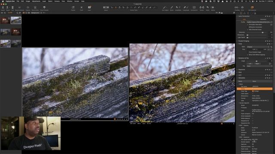275x154 pixels.
Task: Open the Image menu
Action: (x=28, y=1)
